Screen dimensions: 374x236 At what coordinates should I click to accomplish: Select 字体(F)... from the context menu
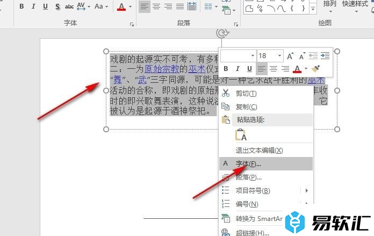point(248,163)
